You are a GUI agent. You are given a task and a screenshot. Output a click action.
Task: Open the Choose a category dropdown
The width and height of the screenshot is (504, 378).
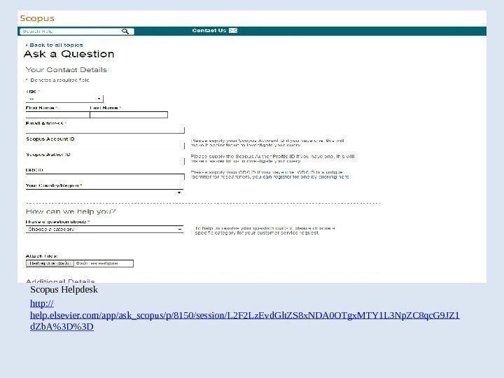(x=104, y=229)
